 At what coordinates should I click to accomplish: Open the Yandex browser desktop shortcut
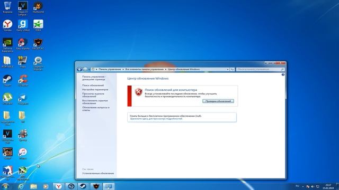tap(7, 25)
